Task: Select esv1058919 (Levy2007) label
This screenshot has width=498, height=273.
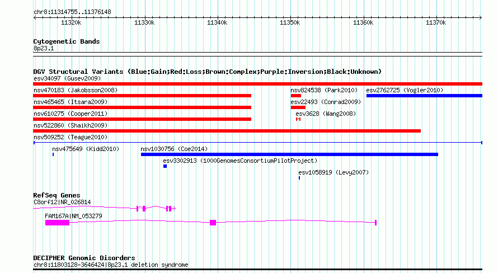Action: 333,172
